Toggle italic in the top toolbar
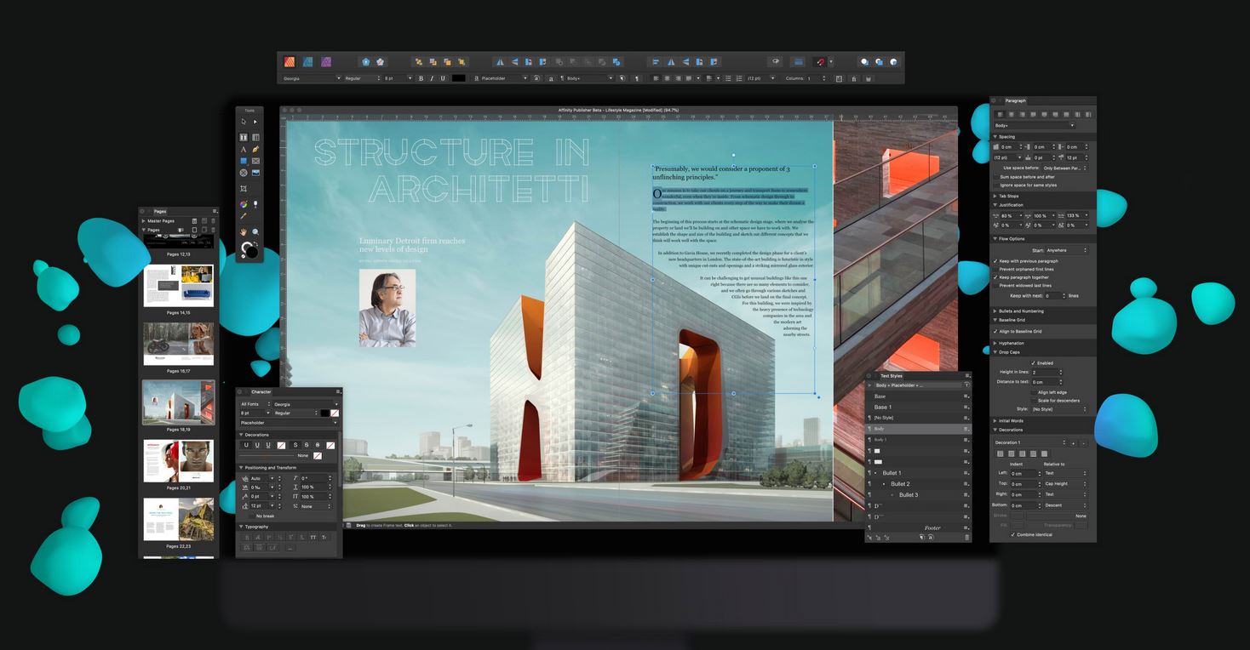 pyautogui.click(x=432, y=78)
